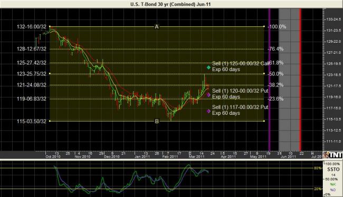Click Dec 2010 on the date axis
Screen dimensions: 343x197
[112, 156]
